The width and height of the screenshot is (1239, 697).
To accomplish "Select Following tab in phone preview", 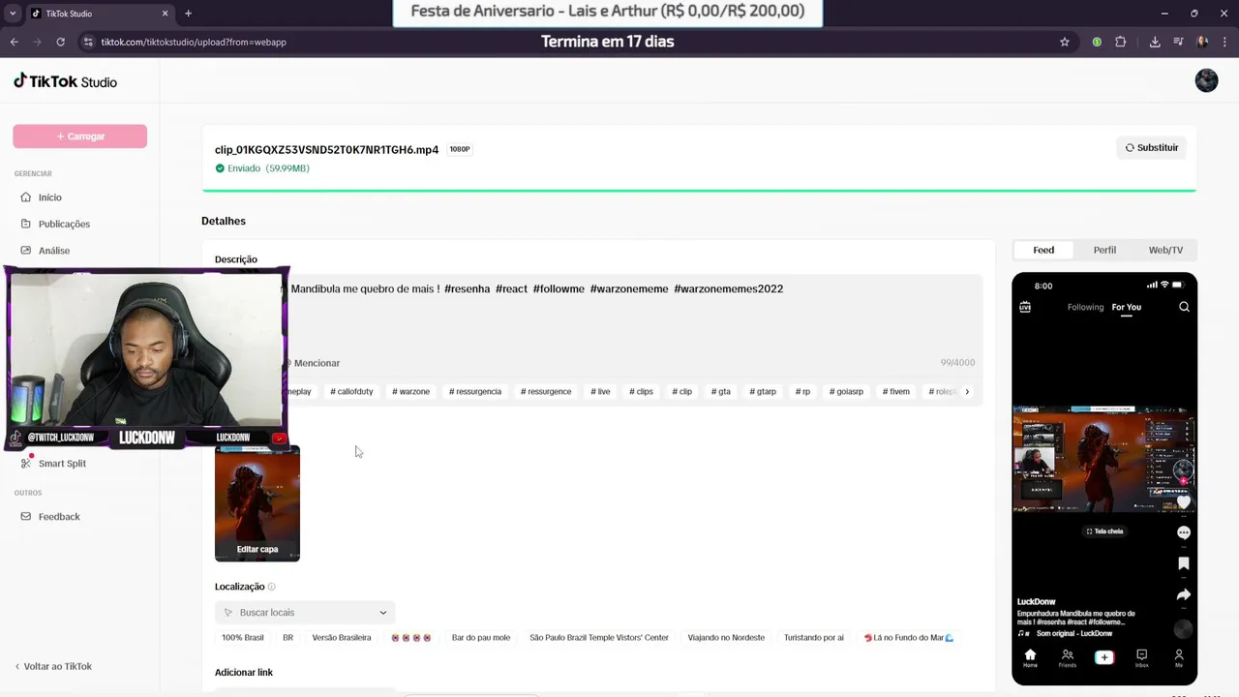I will (x=1085, y=307).
